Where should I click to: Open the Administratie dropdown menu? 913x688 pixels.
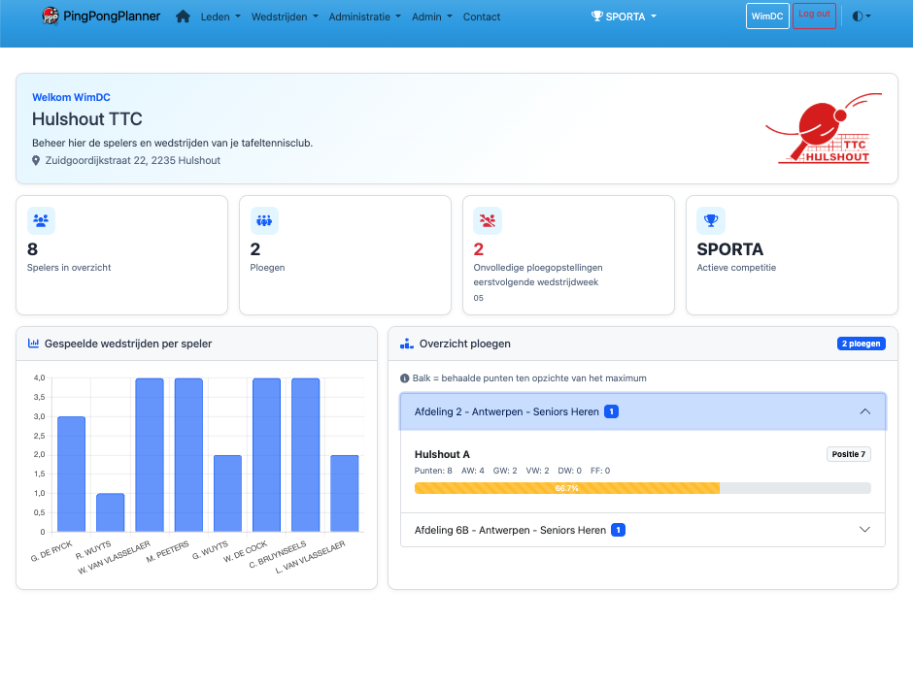pyautogui.click(x=364, y=16)
